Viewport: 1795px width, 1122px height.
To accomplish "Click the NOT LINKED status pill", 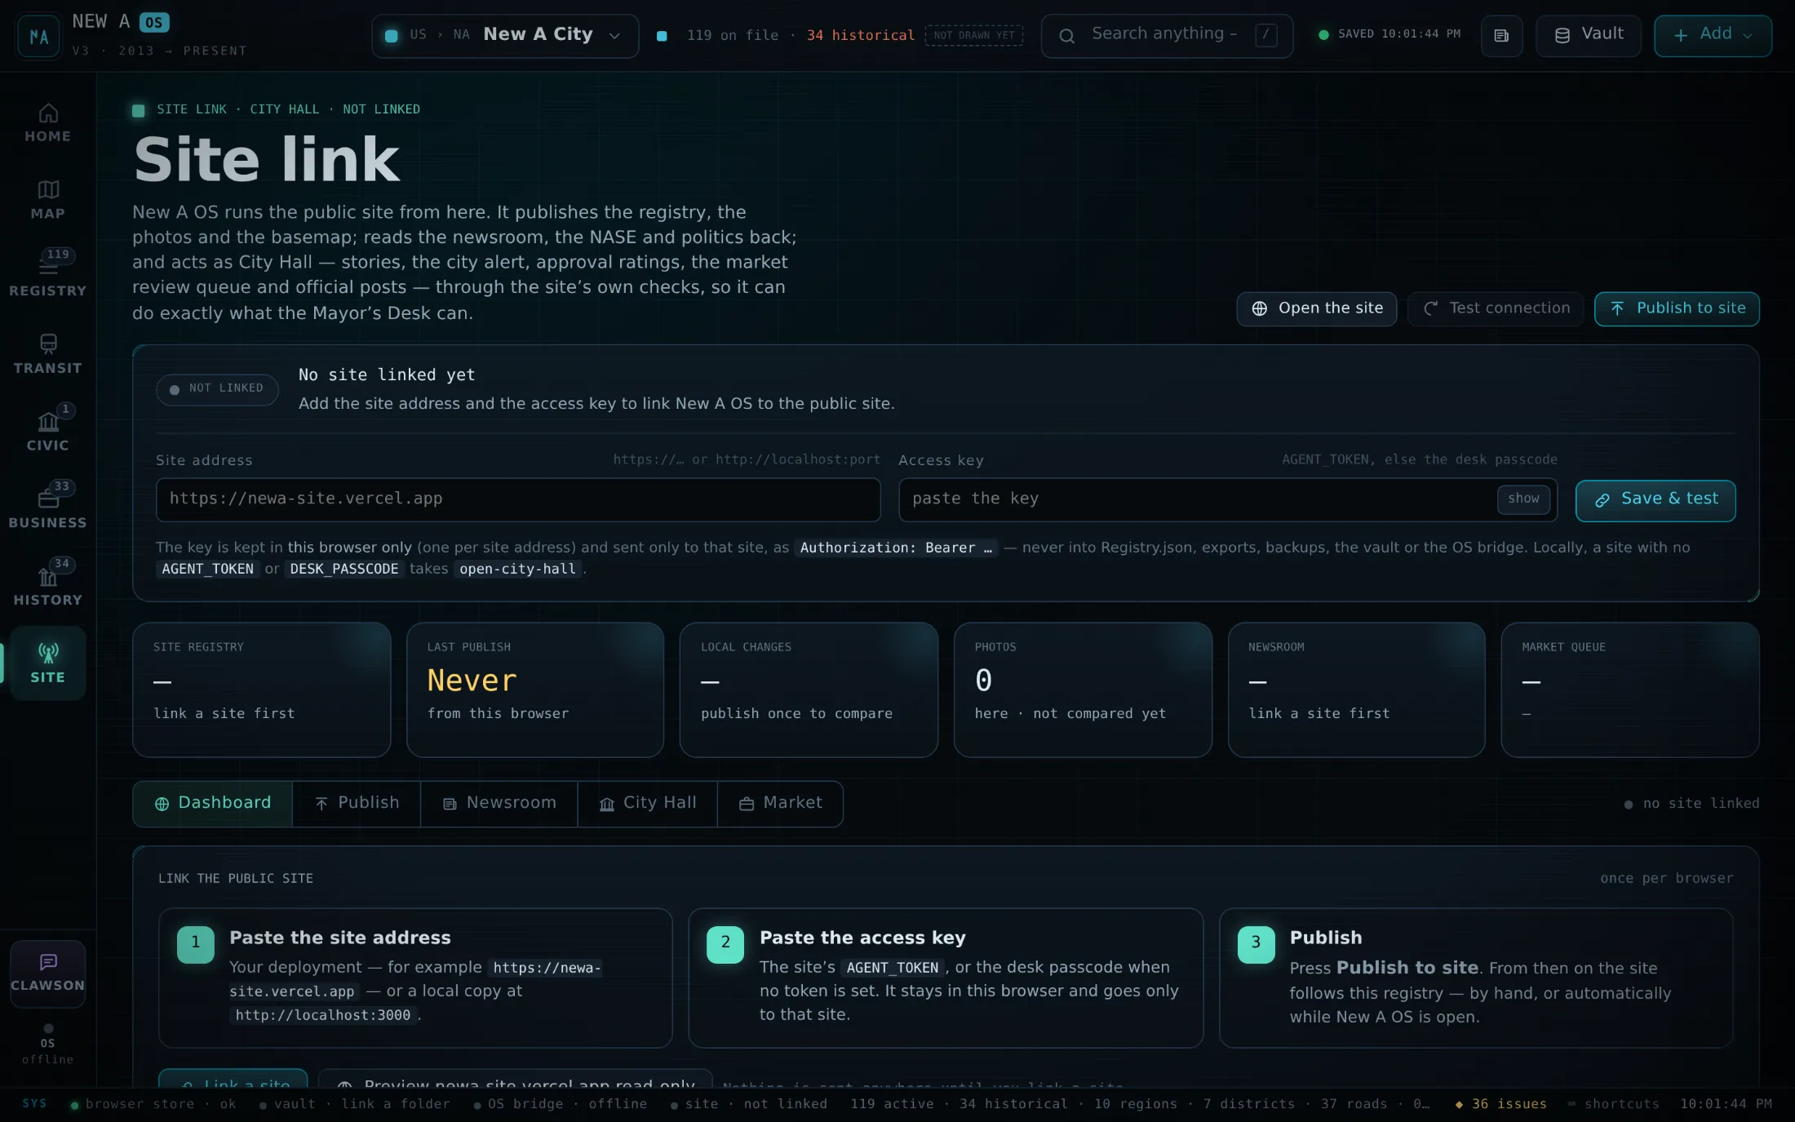I will point(217,389).
